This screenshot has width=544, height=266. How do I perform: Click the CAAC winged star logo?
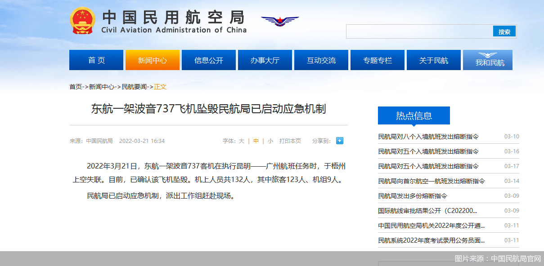[280, 21]
